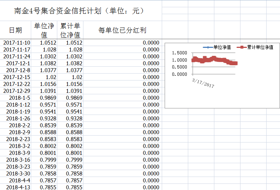
Task: Select the 累计单位净值 cell in the 2018-2-2 row
Action: tap(74, 125)
